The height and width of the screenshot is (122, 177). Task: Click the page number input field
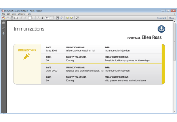point(30,18)
